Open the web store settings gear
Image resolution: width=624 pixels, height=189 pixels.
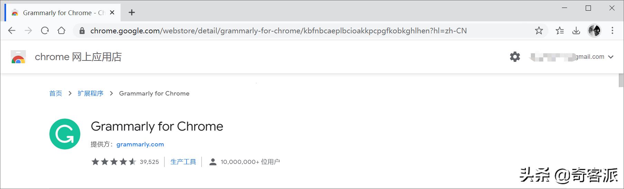pos(515,57)
